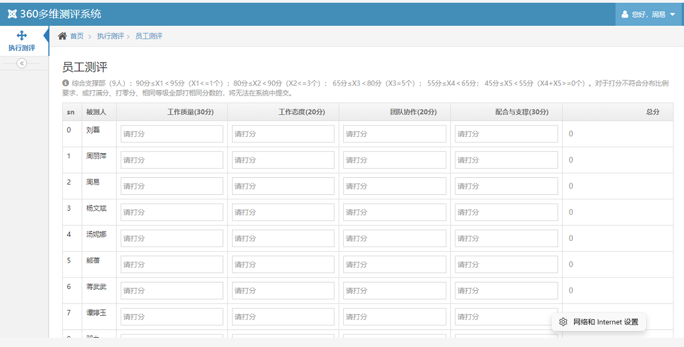Focus 工作质量 score field for 蒋武武
This screenshot has width=684, height=347.
coord(172,291)
